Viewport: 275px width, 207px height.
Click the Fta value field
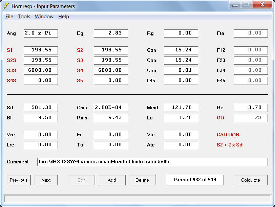pyautogui.click(x=251, y=33)
